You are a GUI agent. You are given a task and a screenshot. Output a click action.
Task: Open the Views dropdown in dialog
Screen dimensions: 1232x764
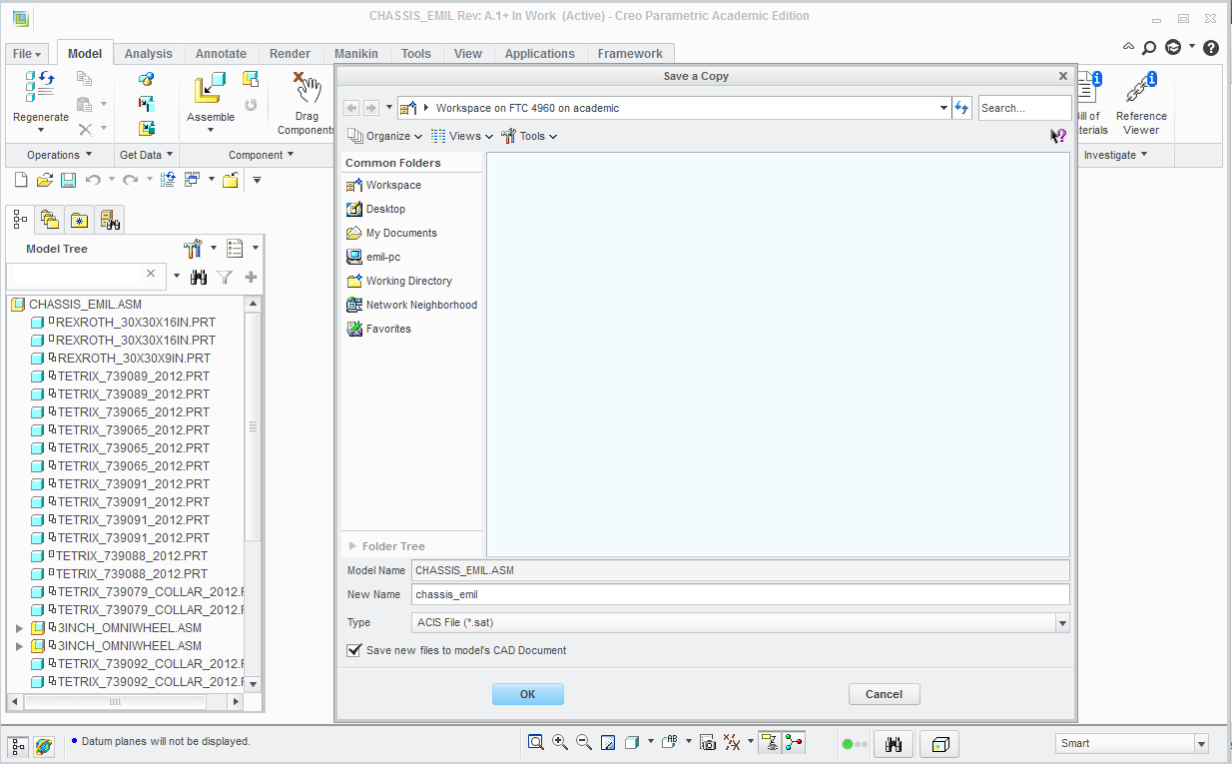point(462,136)
